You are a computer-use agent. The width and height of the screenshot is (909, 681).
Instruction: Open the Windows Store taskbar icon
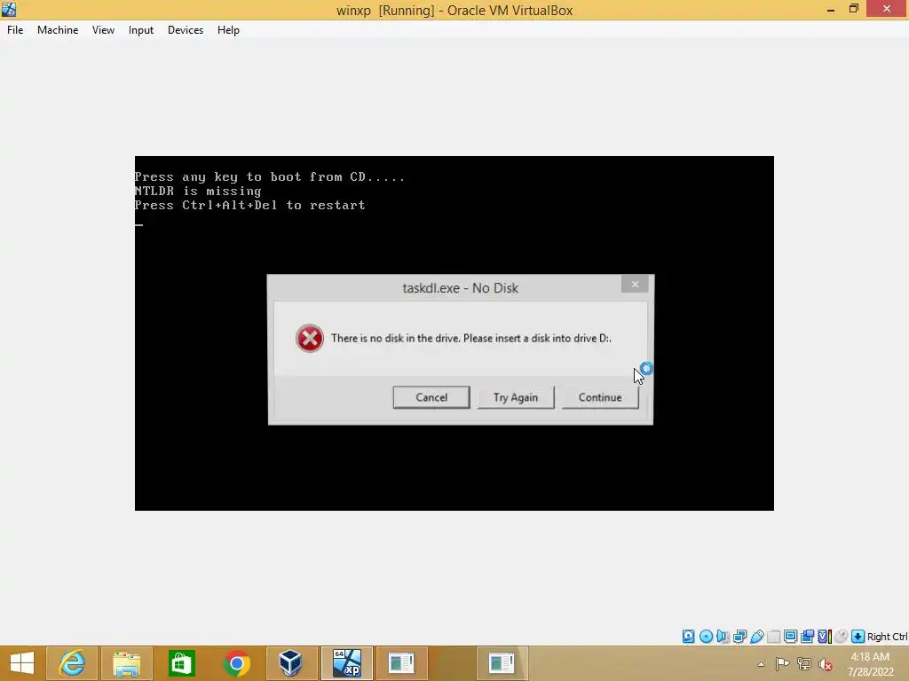click(x=181, y=663)
